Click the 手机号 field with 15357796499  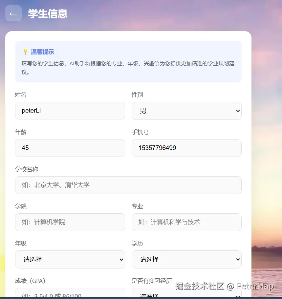(x=186, y=148)
